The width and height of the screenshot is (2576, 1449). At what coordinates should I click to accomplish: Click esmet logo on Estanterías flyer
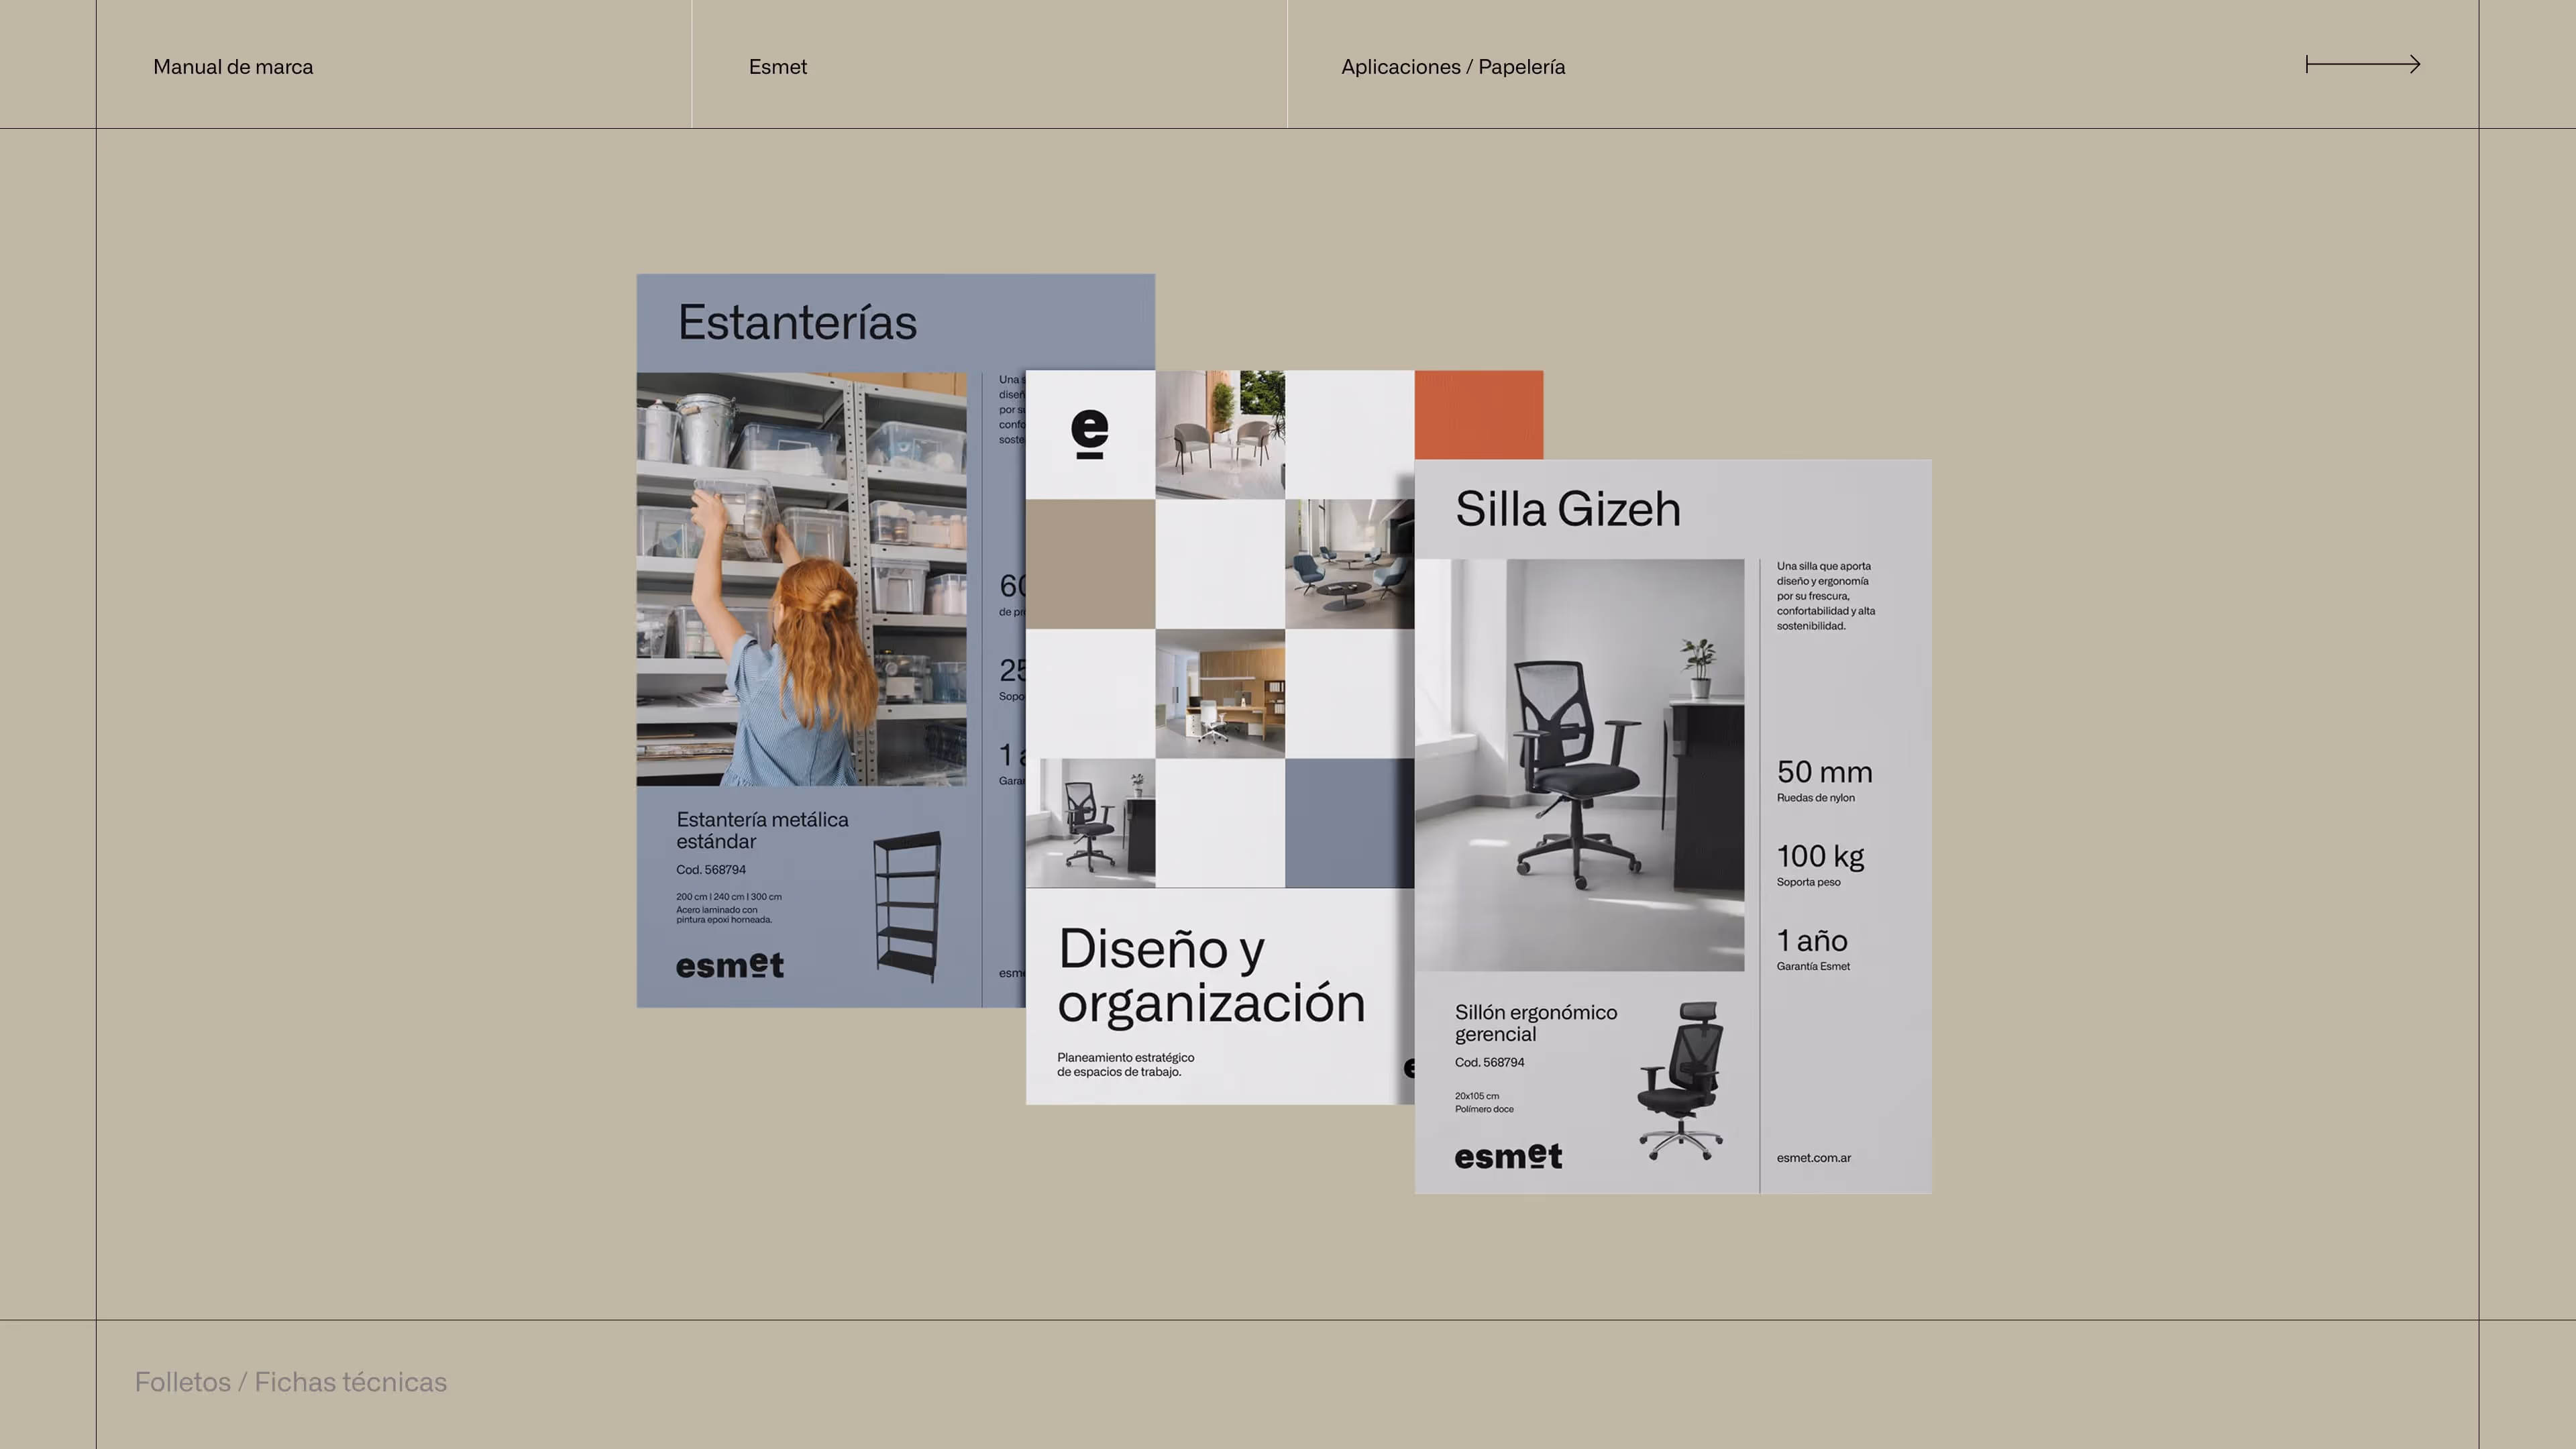pyautogui.click(x=729, y=965)
